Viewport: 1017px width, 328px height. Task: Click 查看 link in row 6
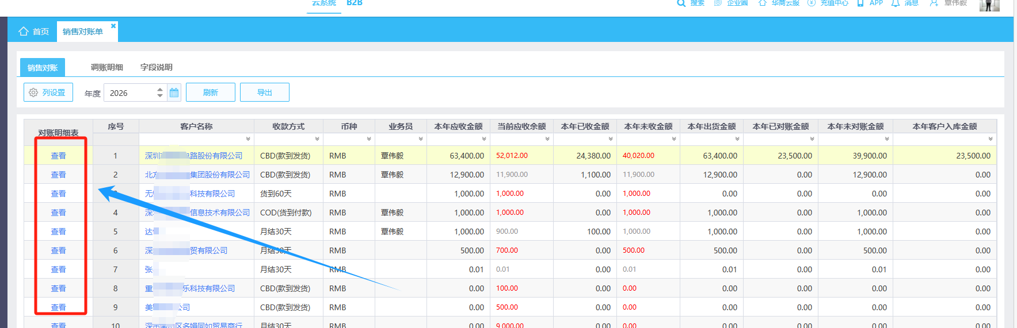58,250
